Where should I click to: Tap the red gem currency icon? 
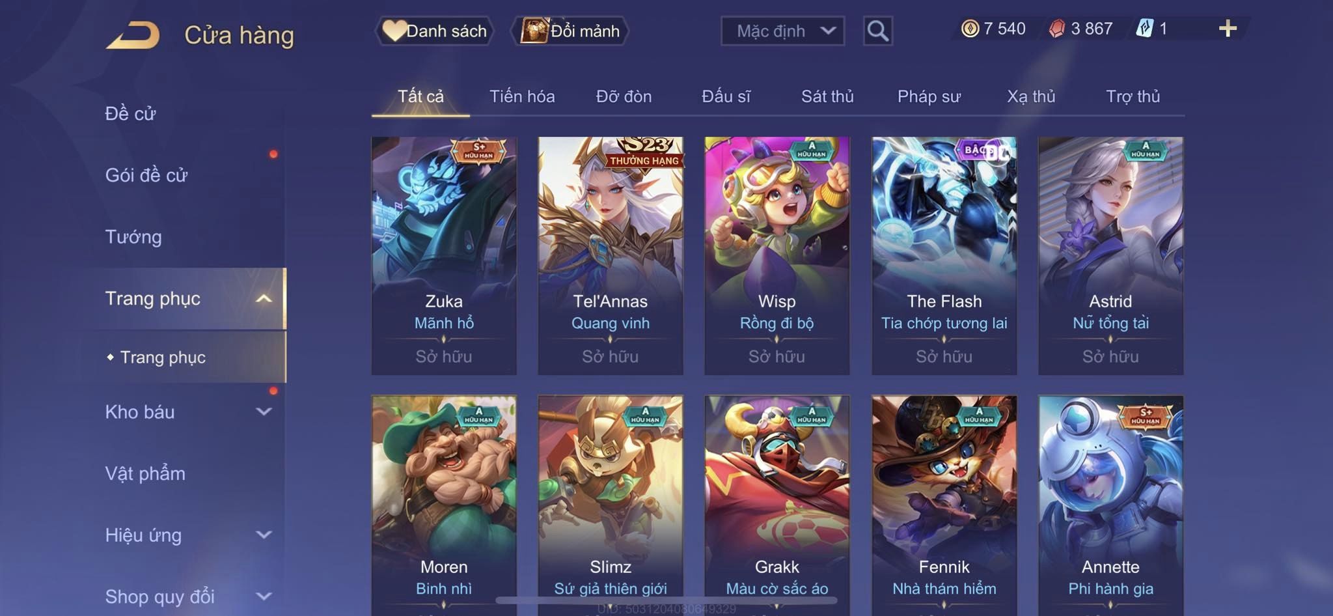[1057, 29]
